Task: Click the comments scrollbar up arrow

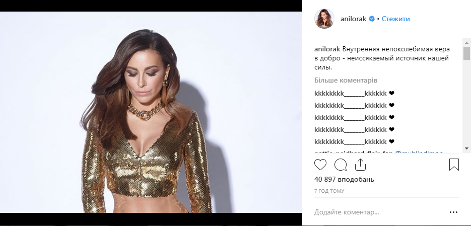Action: 466,43
